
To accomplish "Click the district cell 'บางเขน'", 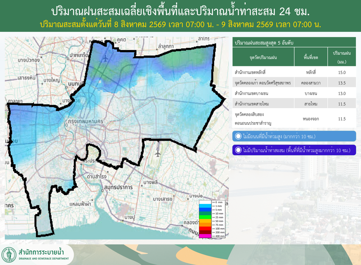I will [311, 93].
